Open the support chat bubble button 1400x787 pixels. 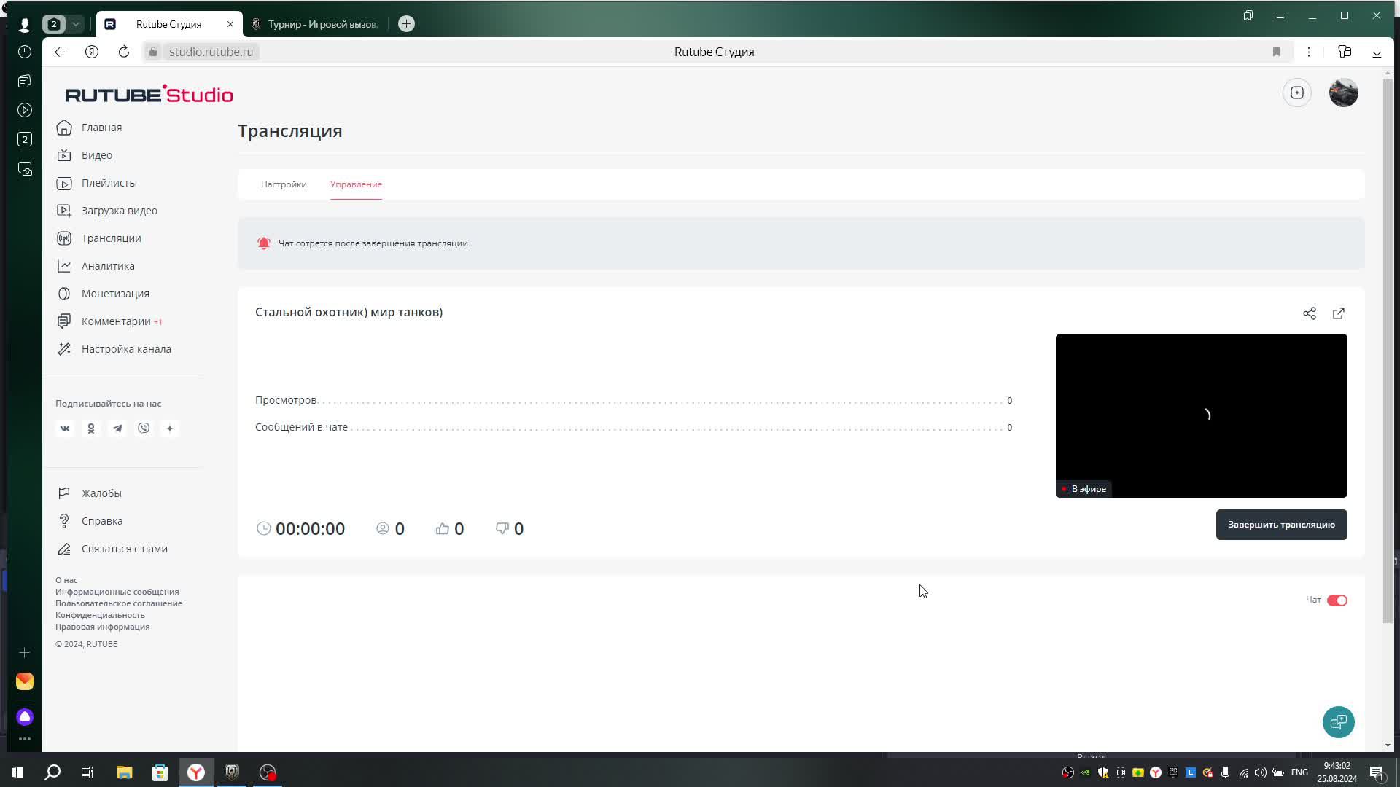pyautogui.click(x=1338, y=722)
